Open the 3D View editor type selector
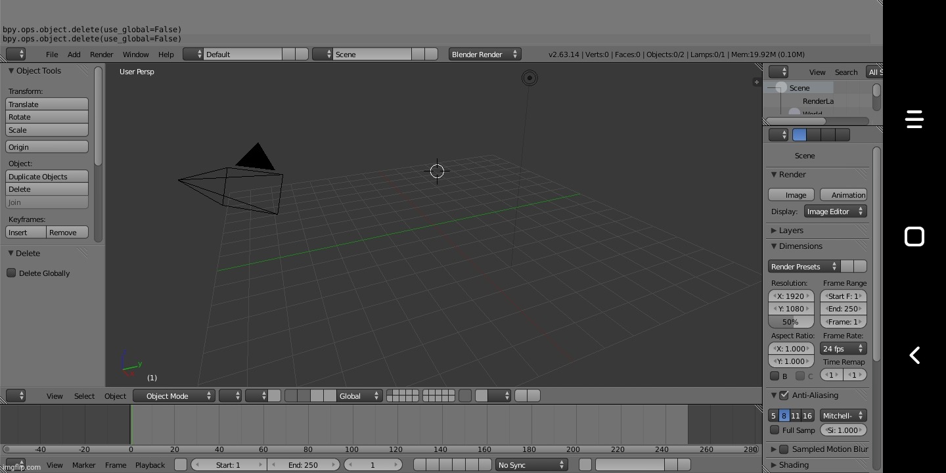This screenshot has width=946, height=473. pos(16,395)
